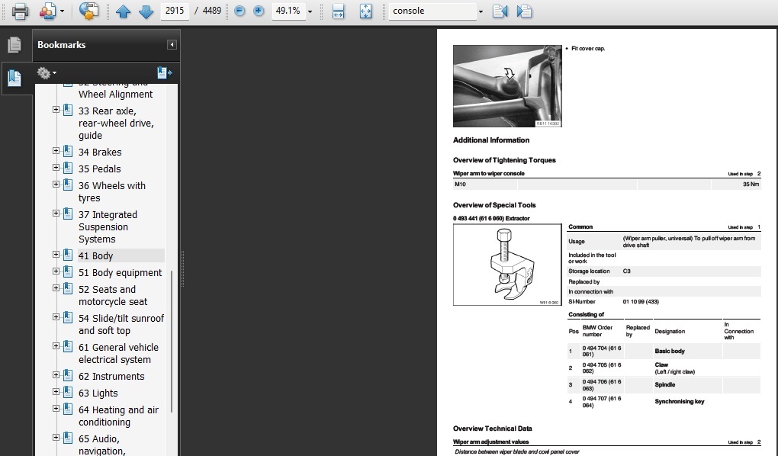Select the '36 Wheels with tyres' bookmark label

pyautogui.click(x=112, y=191)
